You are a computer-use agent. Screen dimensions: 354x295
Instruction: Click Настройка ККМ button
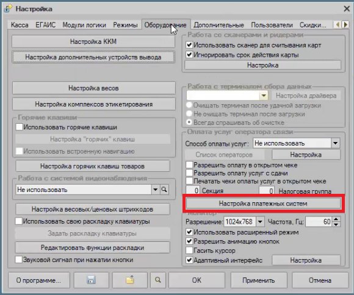93,41
